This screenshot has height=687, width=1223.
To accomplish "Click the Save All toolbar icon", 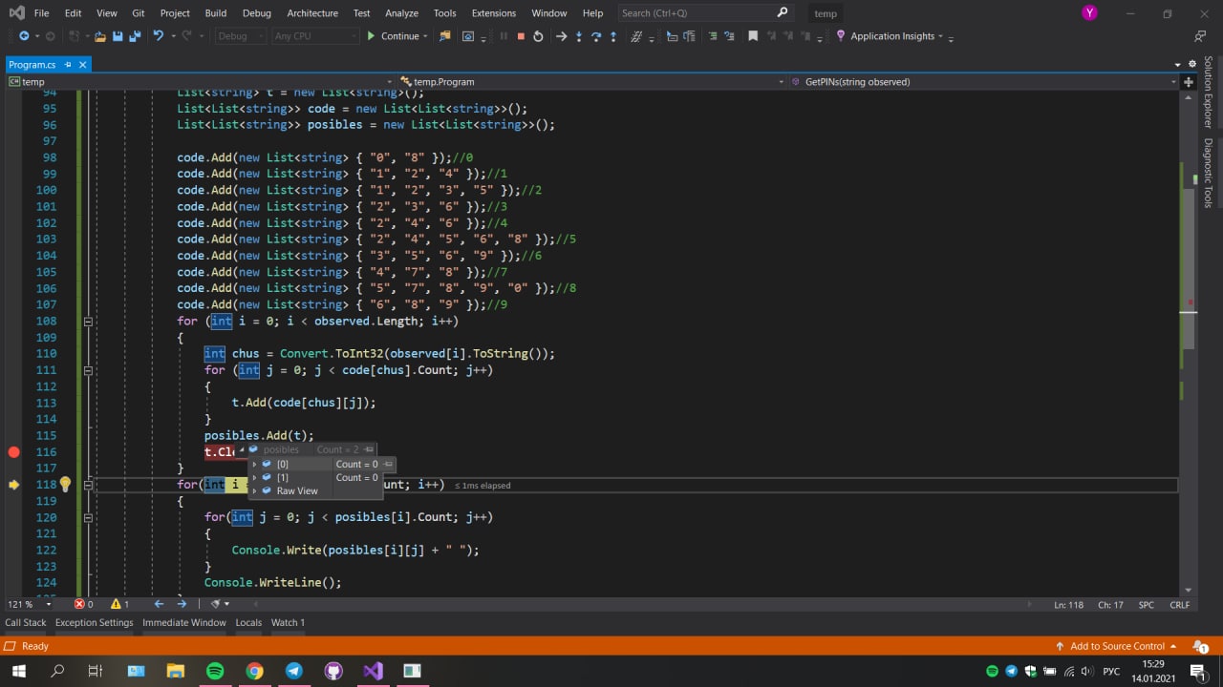I will click(x=135, y=36).
